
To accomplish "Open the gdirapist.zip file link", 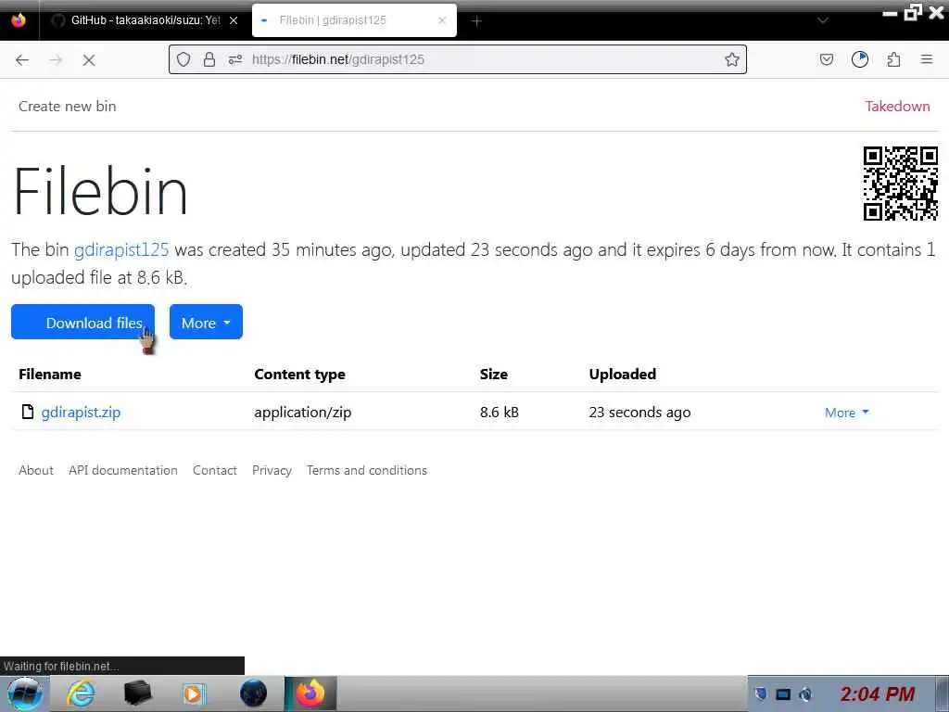I will [81, 413].
